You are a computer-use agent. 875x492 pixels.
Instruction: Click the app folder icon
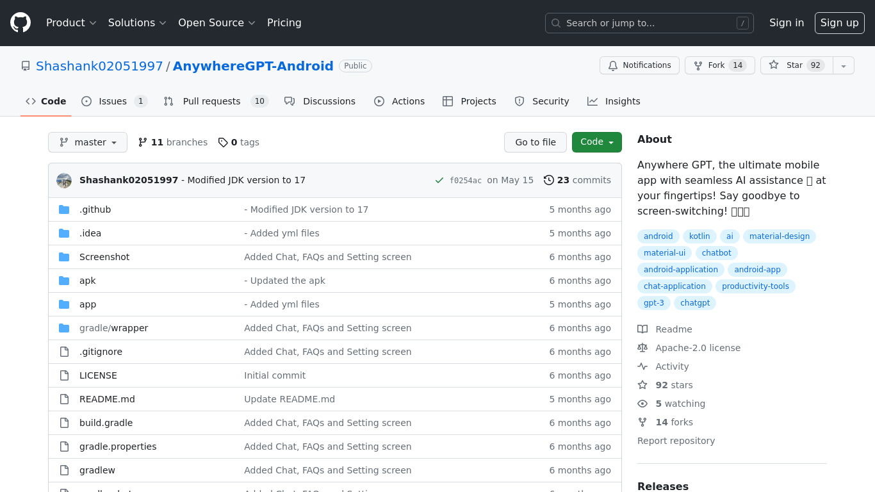64,304
